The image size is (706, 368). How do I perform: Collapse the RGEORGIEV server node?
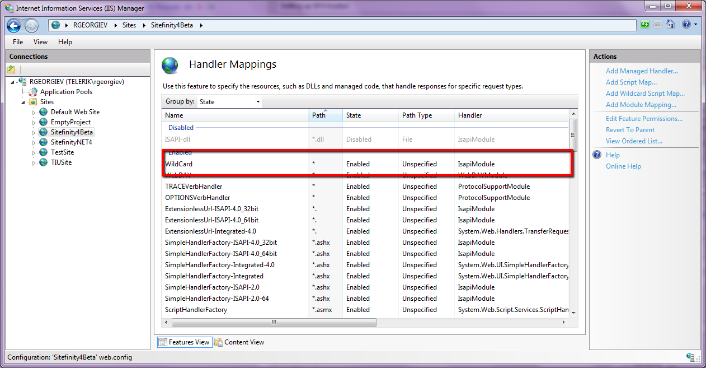coord(13,82)
